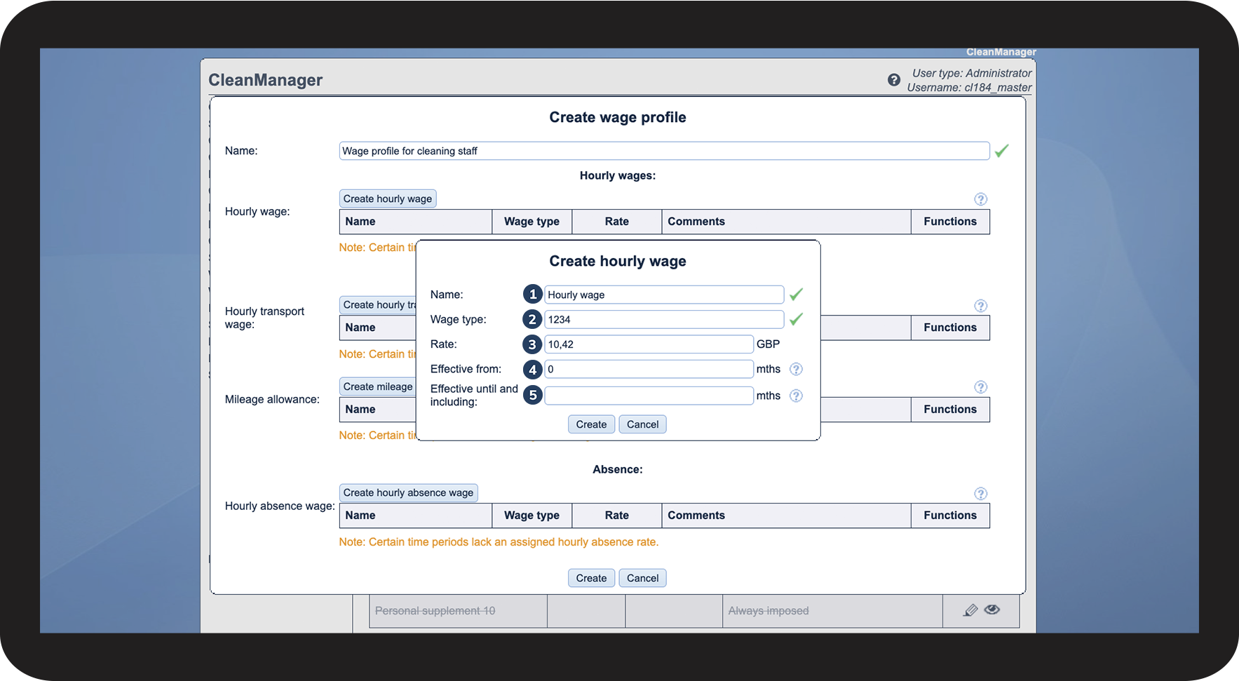1239x681 pixels.
Task: Cancel the Create hourly wage dialog
Action: (642, 424)
